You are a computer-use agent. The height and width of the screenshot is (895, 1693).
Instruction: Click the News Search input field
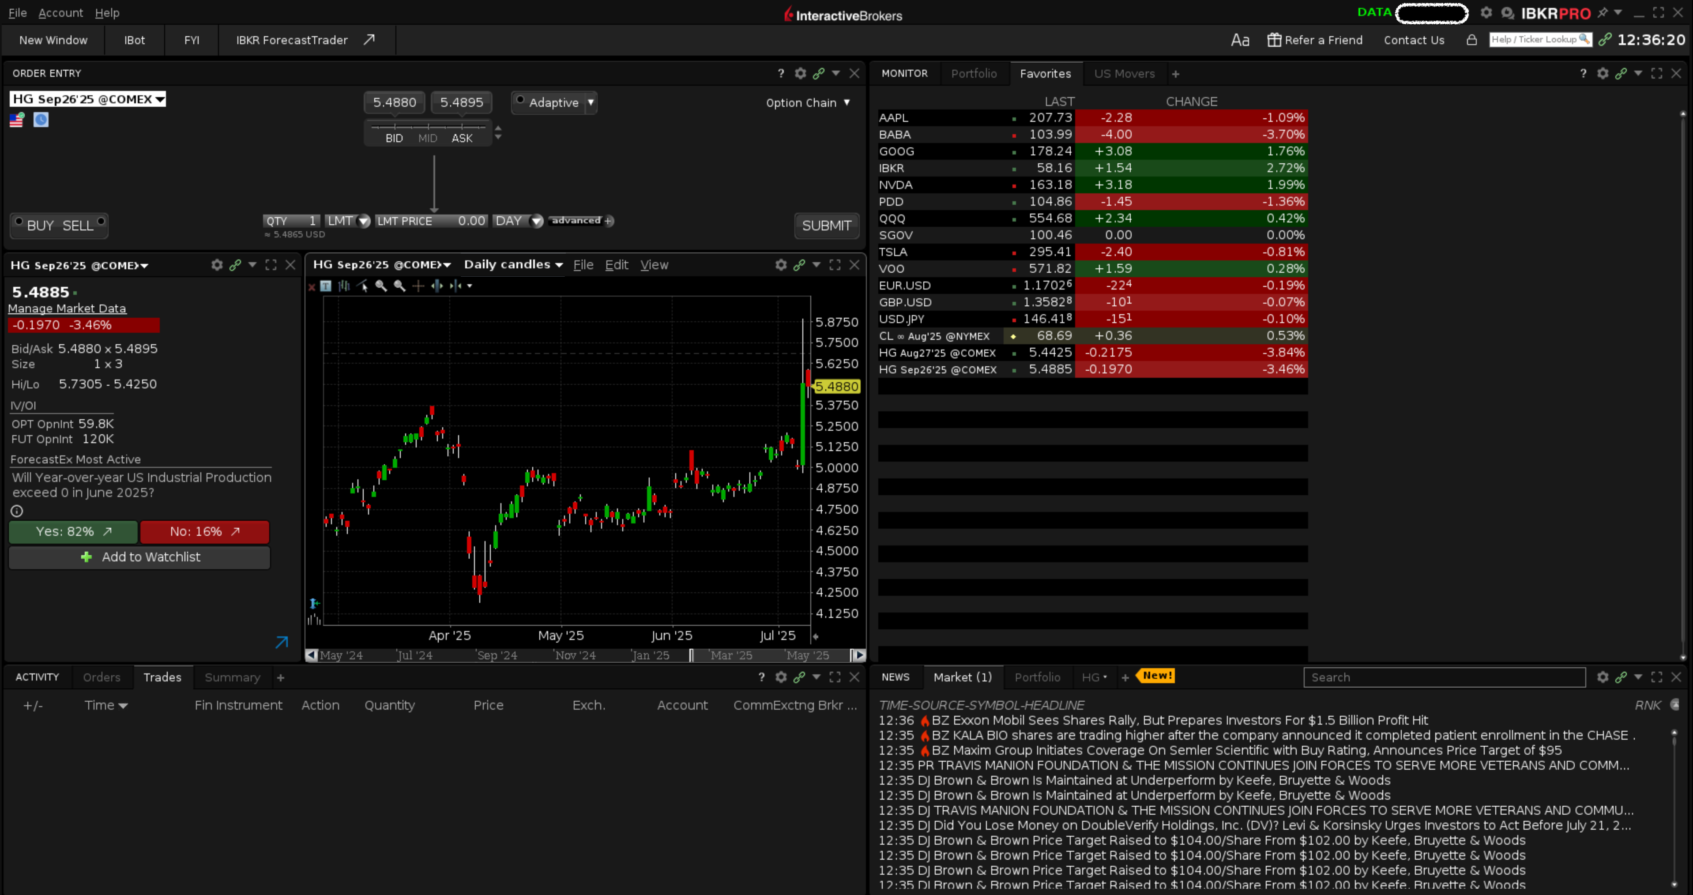(1444, 677)
